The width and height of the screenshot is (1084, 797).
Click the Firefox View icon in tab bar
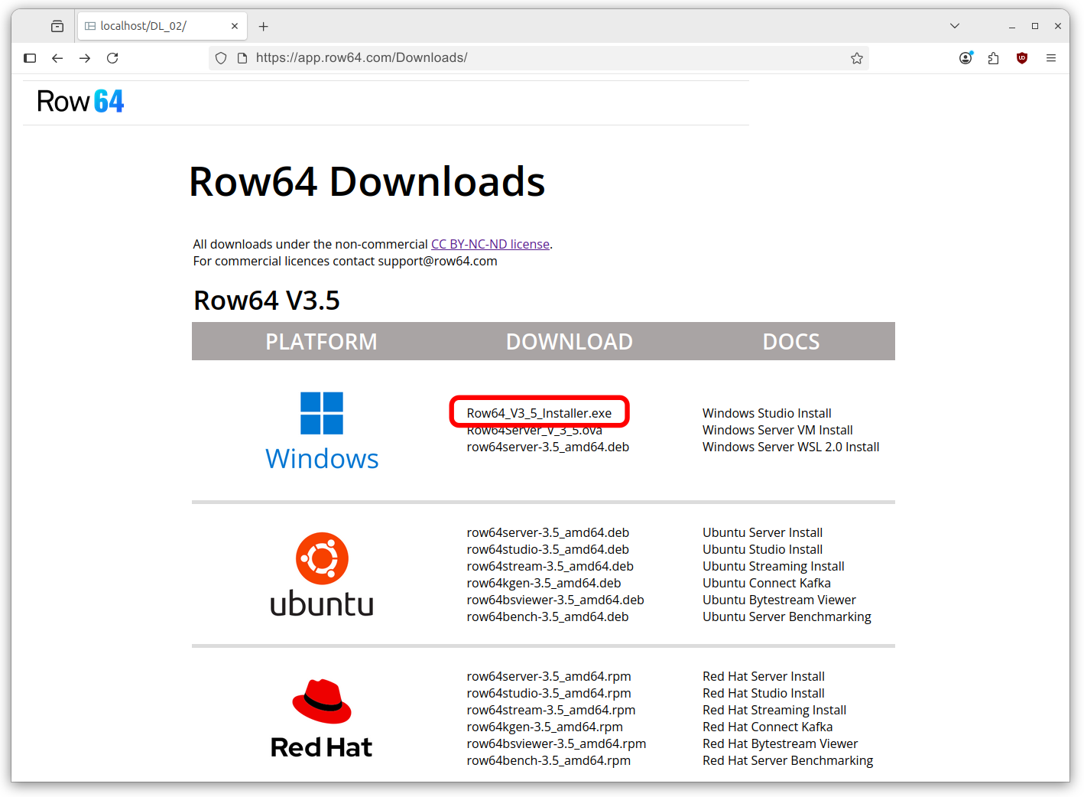[57, 26]
